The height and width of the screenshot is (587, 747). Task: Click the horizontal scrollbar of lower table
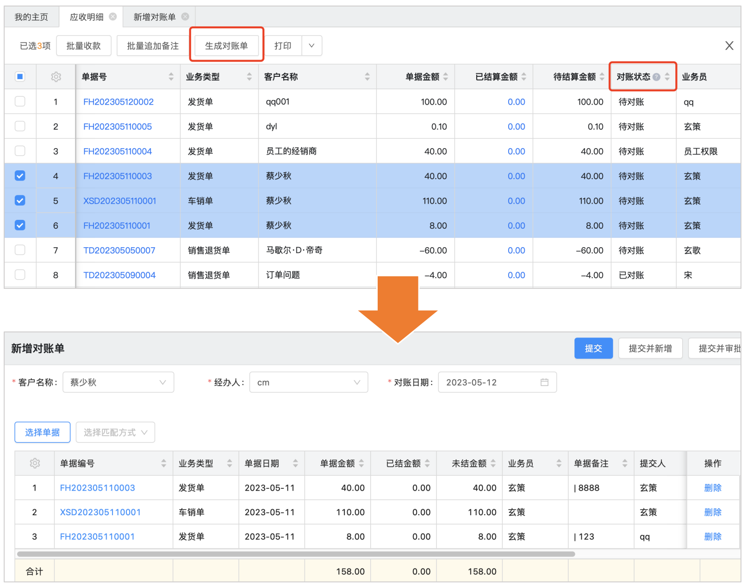296,554
